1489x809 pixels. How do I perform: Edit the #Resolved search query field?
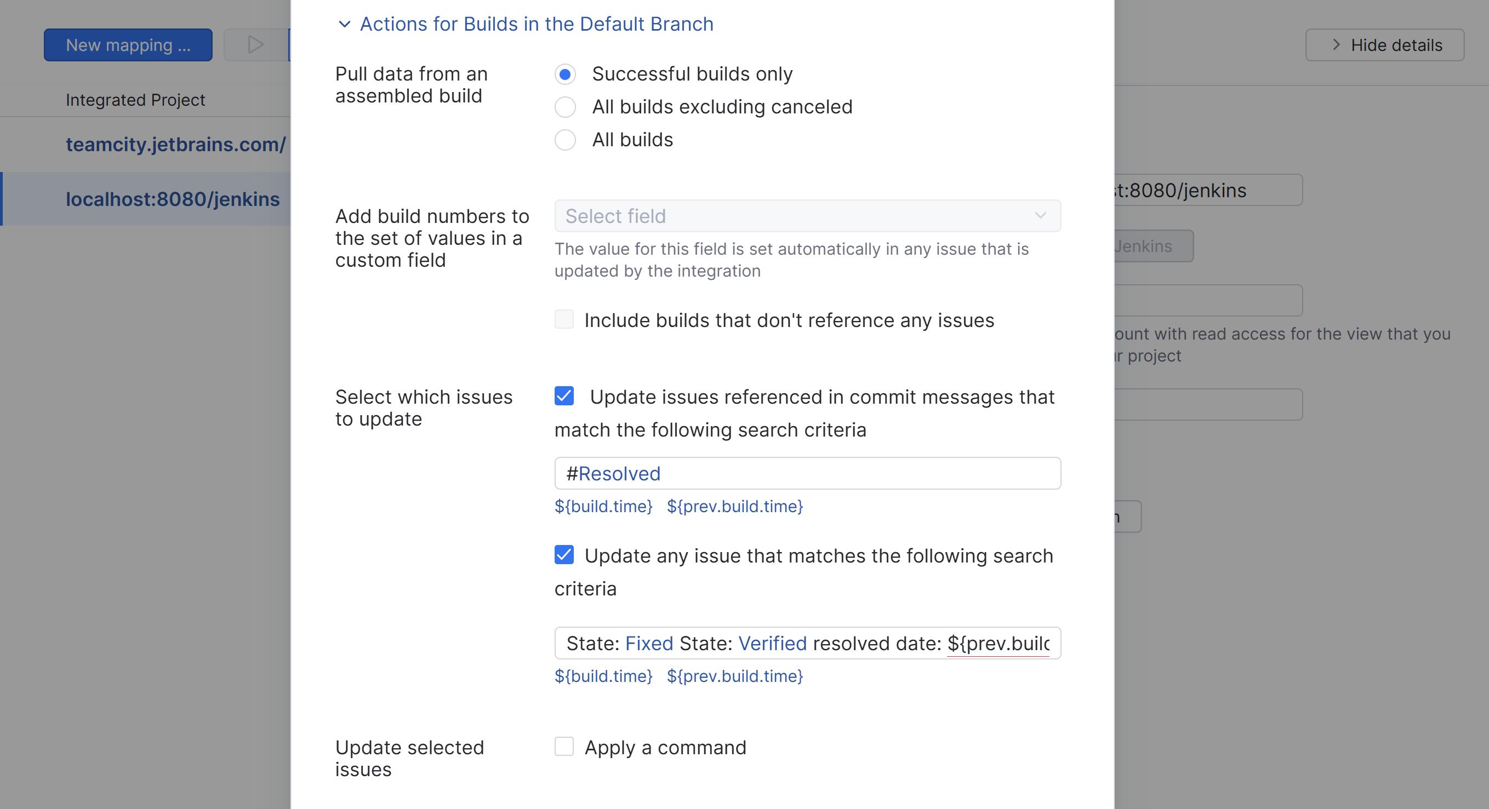click(806, 473)
